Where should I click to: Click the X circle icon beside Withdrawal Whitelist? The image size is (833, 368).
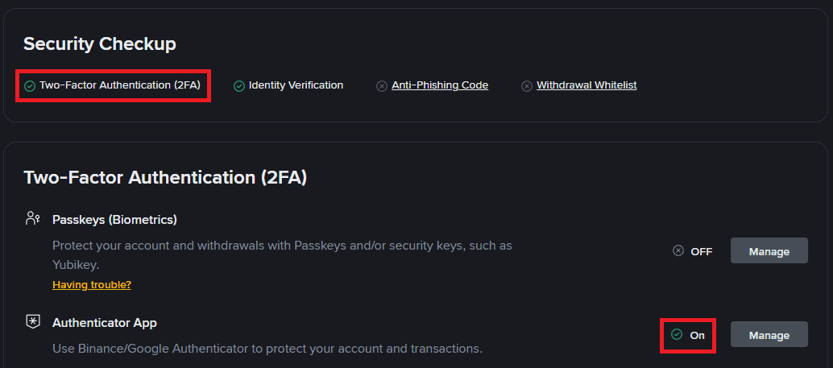coord(527,85)
